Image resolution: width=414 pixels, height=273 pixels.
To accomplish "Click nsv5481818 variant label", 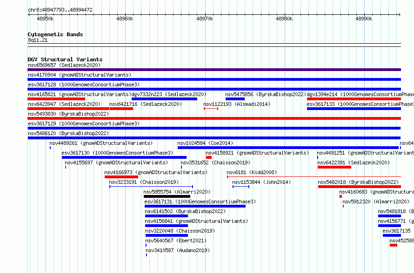I will pyautogui.click(x=396, y=211).
